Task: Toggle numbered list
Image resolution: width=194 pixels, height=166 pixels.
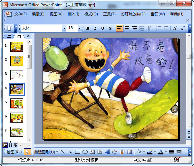Action: [159, 28]
